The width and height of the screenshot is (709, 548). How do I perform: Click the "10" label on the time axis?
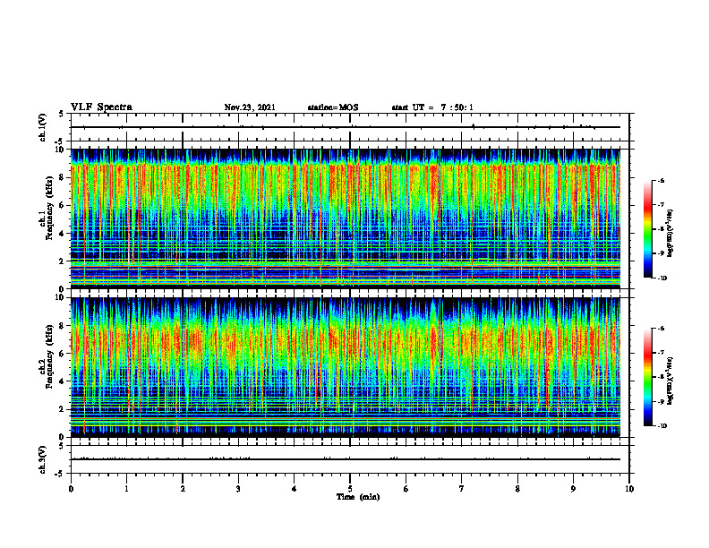(629, 489)
